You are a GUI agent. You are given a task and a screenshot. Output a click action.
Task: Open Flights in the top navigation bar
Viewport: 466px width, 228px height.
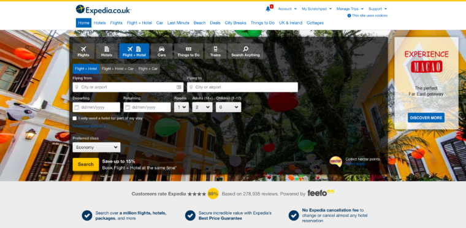pyautogui.click(x=116, y=23)
